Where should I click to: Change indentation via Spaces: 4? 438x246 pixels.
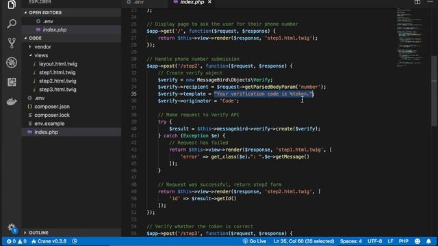(x=351, y=241)
